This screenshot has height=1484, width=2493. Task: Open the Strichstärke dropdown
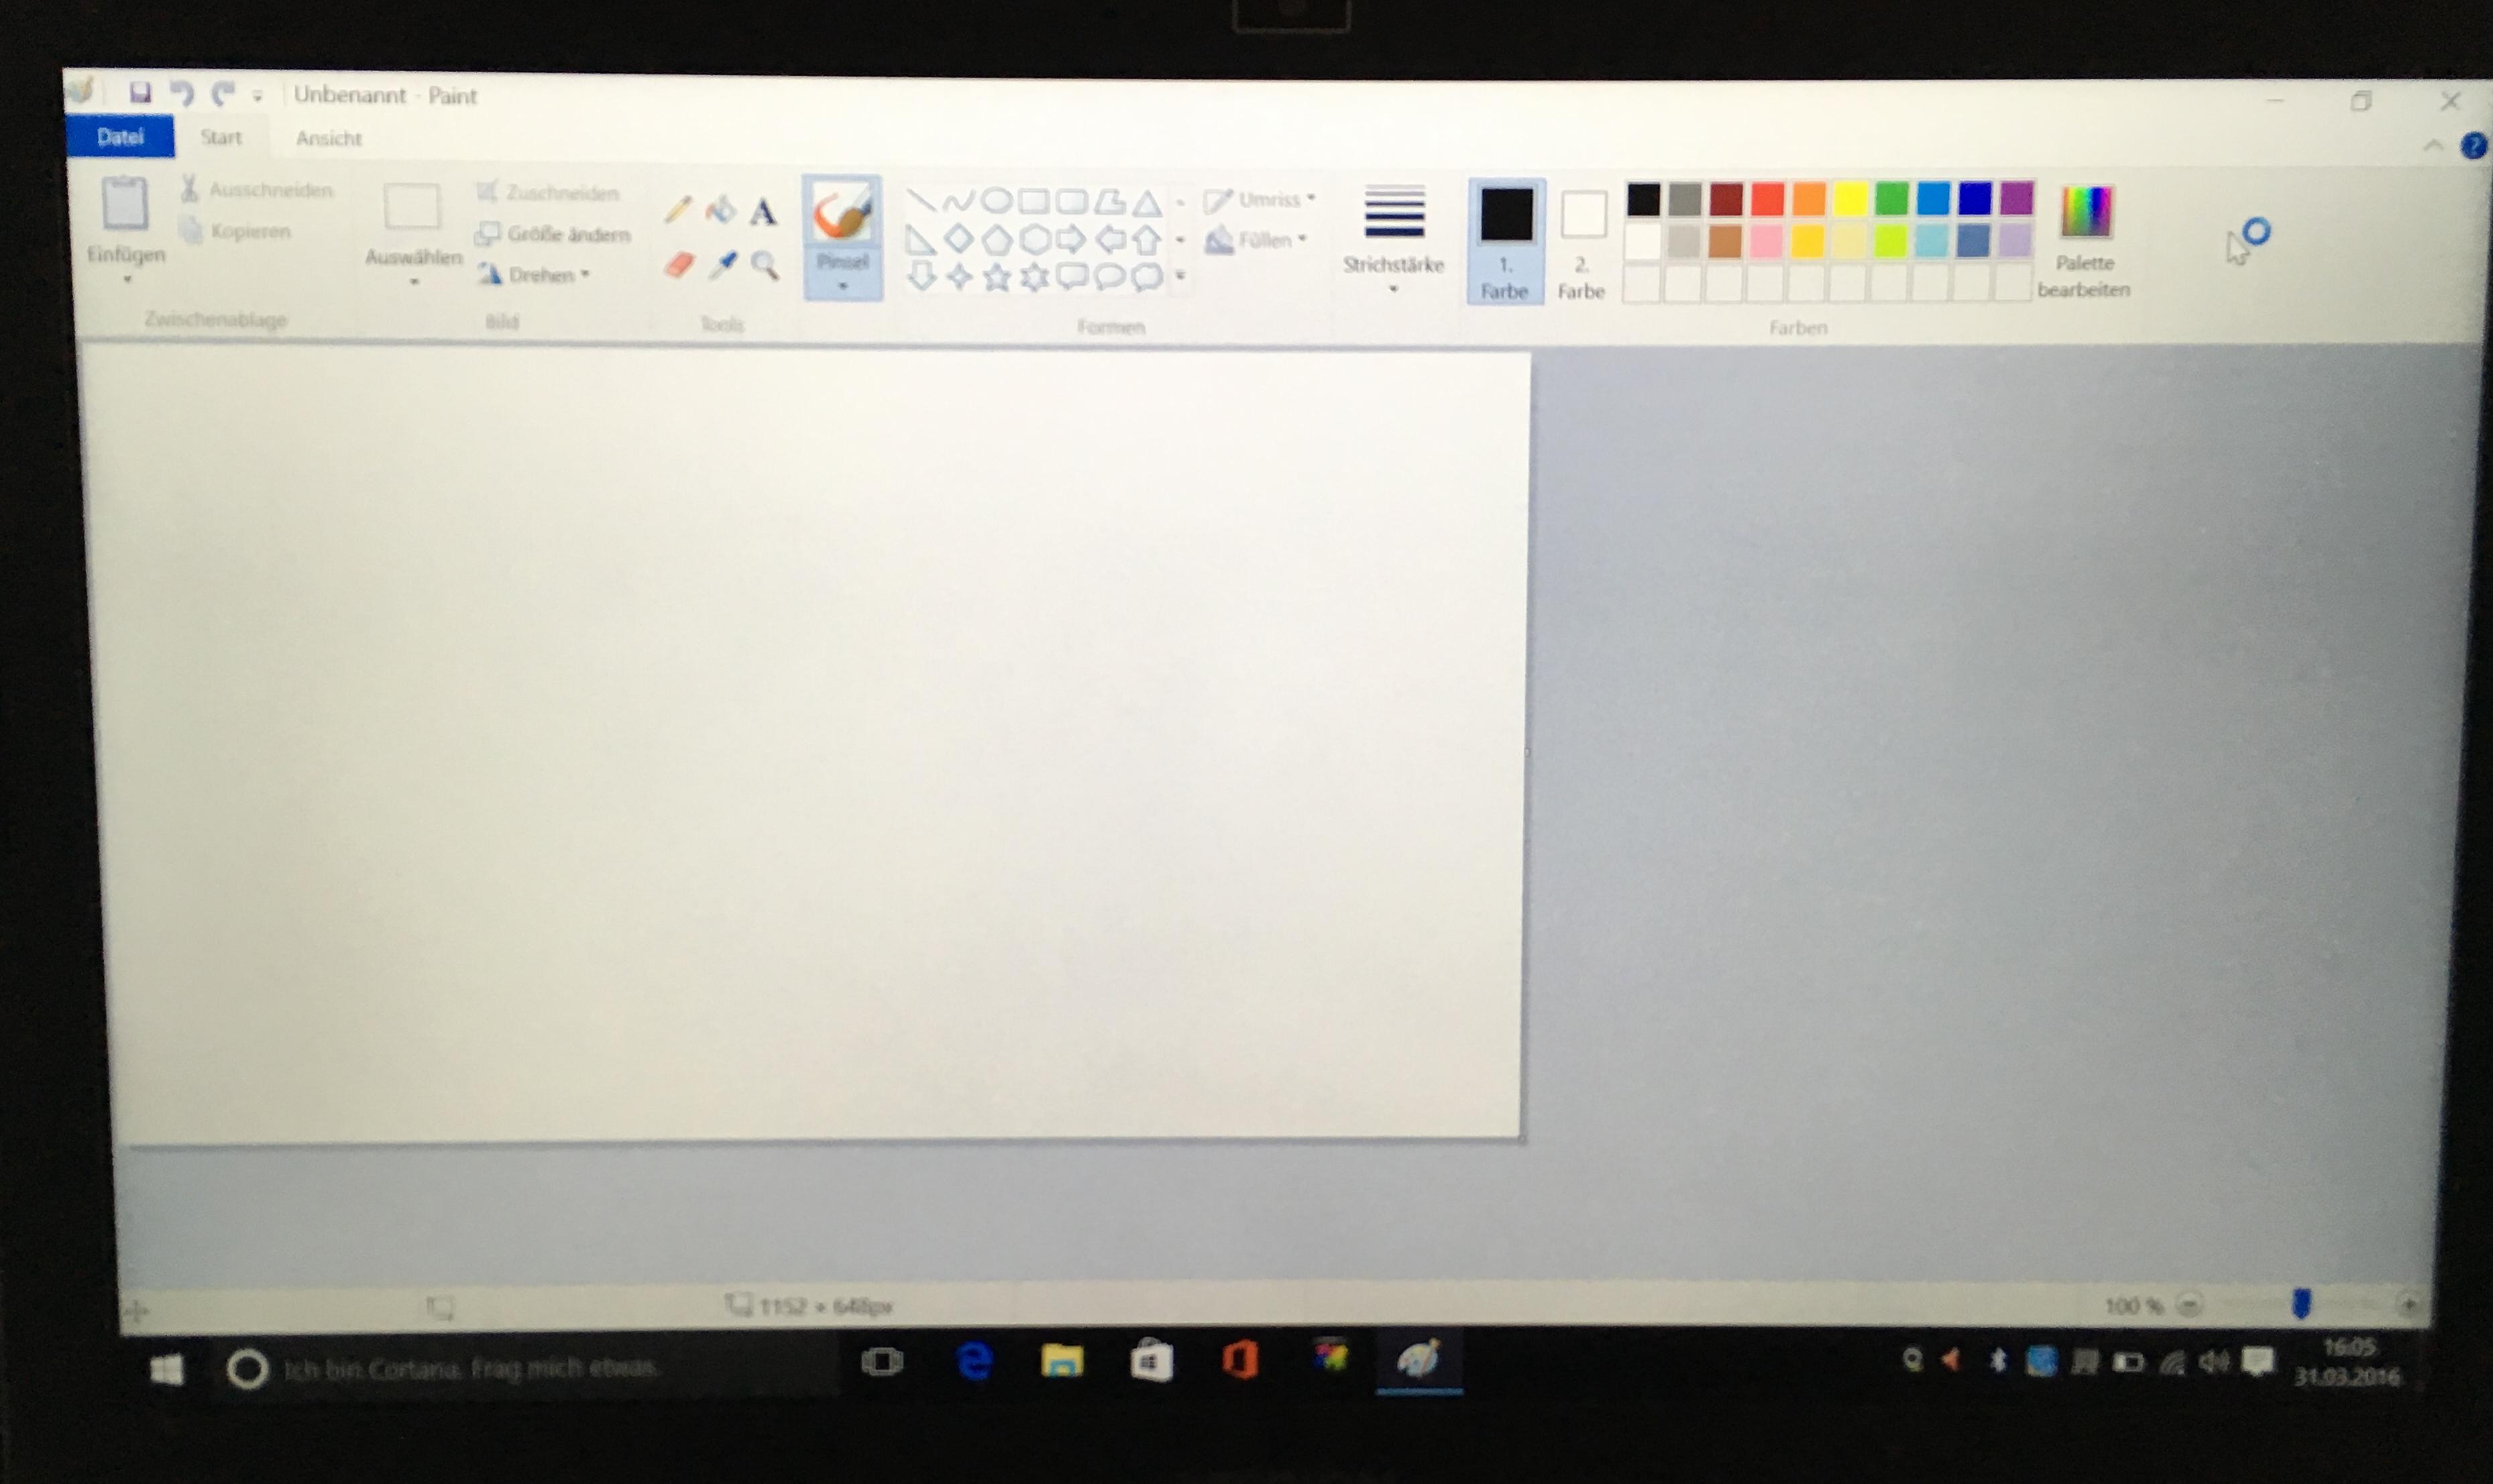(1393, 240)
